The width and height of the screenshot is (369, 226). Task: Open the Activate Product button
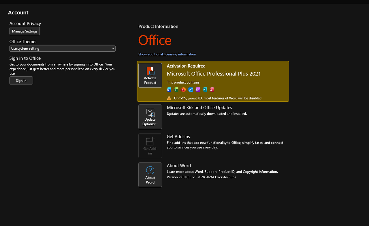[150, 75]
